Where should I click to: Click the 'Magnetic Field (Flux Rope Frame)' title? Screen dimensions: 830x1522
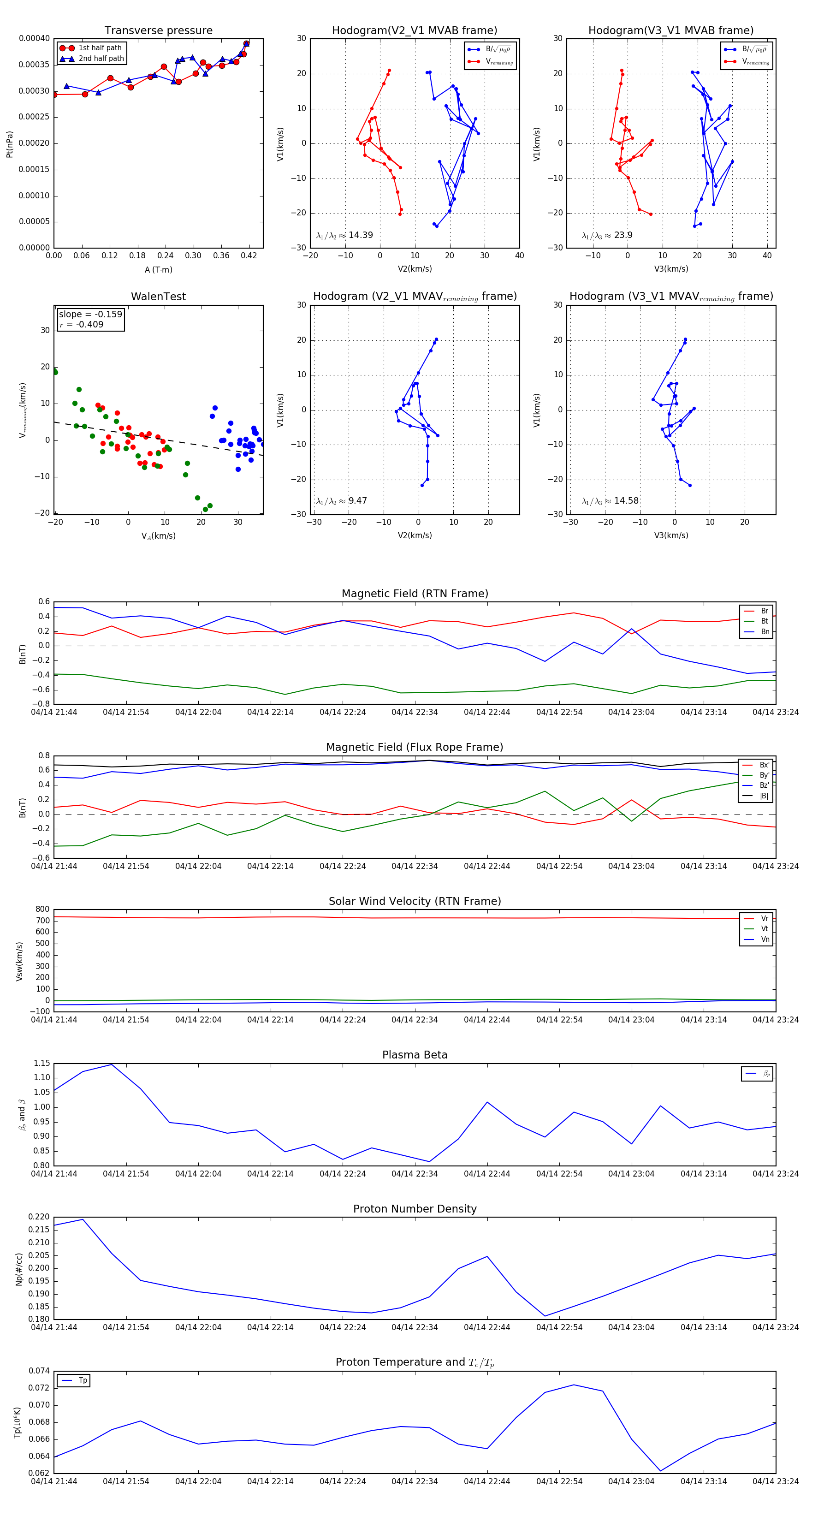tap(415, 748)
